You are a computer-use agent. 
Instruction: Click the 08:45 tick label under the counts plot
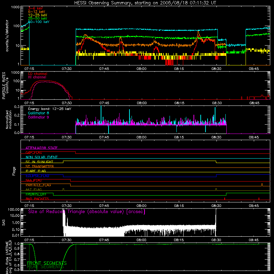(254, 69)
